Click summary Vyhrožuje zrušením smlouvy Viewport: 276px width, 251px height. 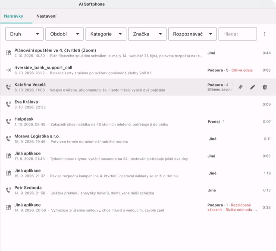pyautogui.click(x=108, y=210)
